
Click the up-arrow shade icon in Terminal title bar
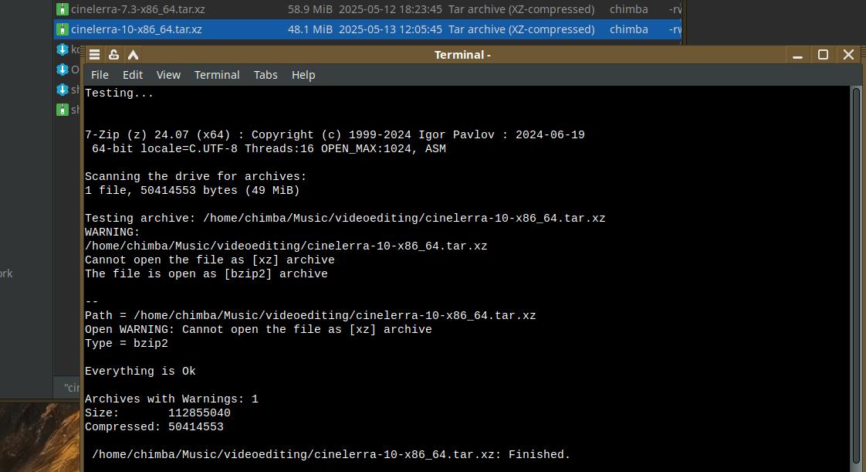(x=133, y=55)
